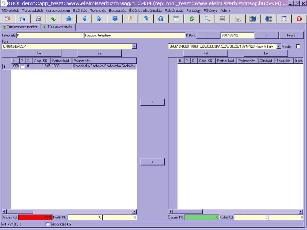Open the left Túra dropdown 070612-BÁCS/1
Screen dimensions: 307x230
click(x=134, y=46)
